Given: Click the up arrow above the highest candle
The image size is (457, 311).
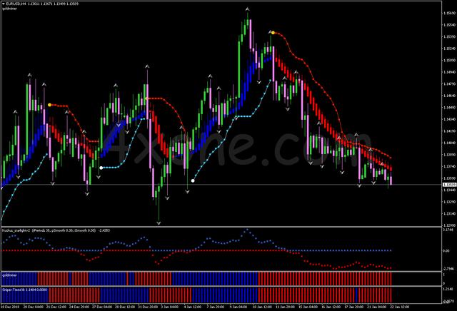Looking at the screenshot, I should [x=248, y=10].
